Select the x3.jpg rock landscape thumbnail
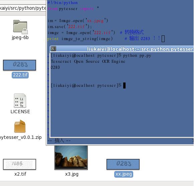This screenshot has height=186, width=196. (x=71, y=158)
